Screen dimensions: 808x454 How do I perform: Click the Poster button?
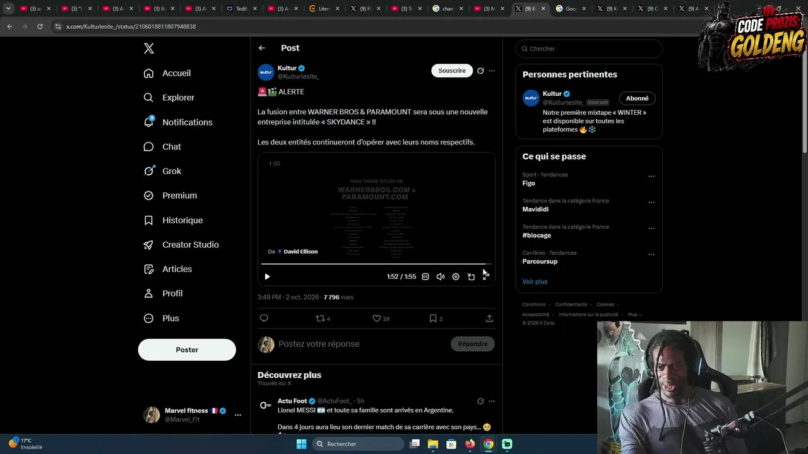pyautogui.click(x=187, y=350)
